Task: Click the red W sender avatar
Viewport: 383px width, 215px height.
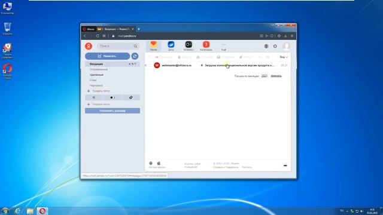Action: tap(157, 65)
